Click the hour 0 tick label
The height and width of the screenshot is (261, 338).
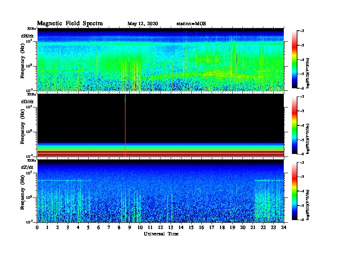[x=37, y=227]
